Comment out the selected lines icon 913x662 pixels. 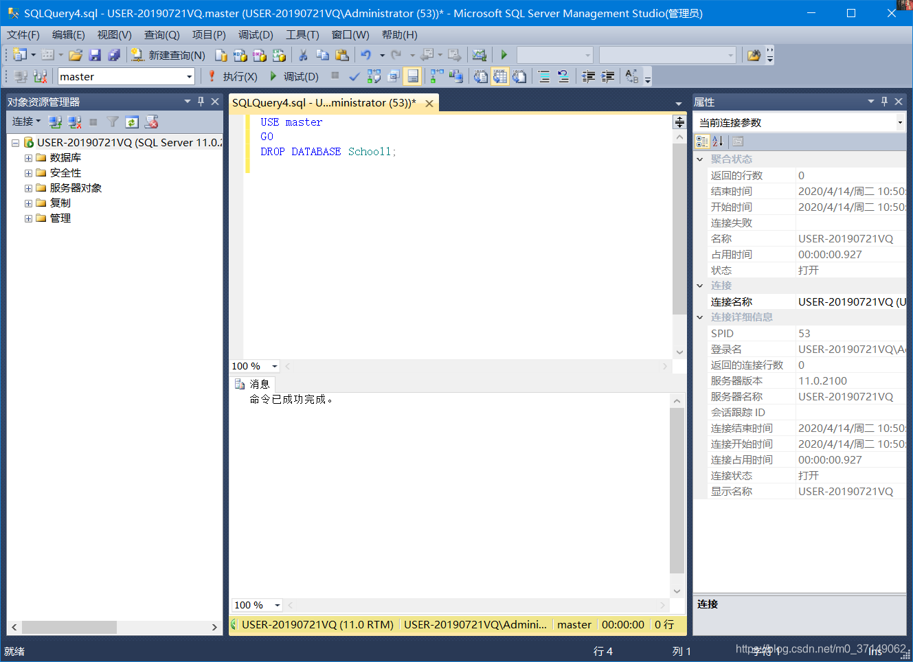544,76
